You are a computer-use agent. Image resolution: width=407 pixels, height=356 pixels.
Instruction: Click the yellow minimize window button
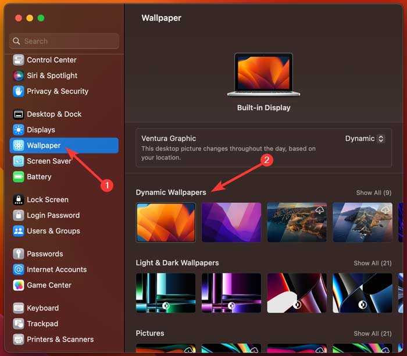click(30, 18)
